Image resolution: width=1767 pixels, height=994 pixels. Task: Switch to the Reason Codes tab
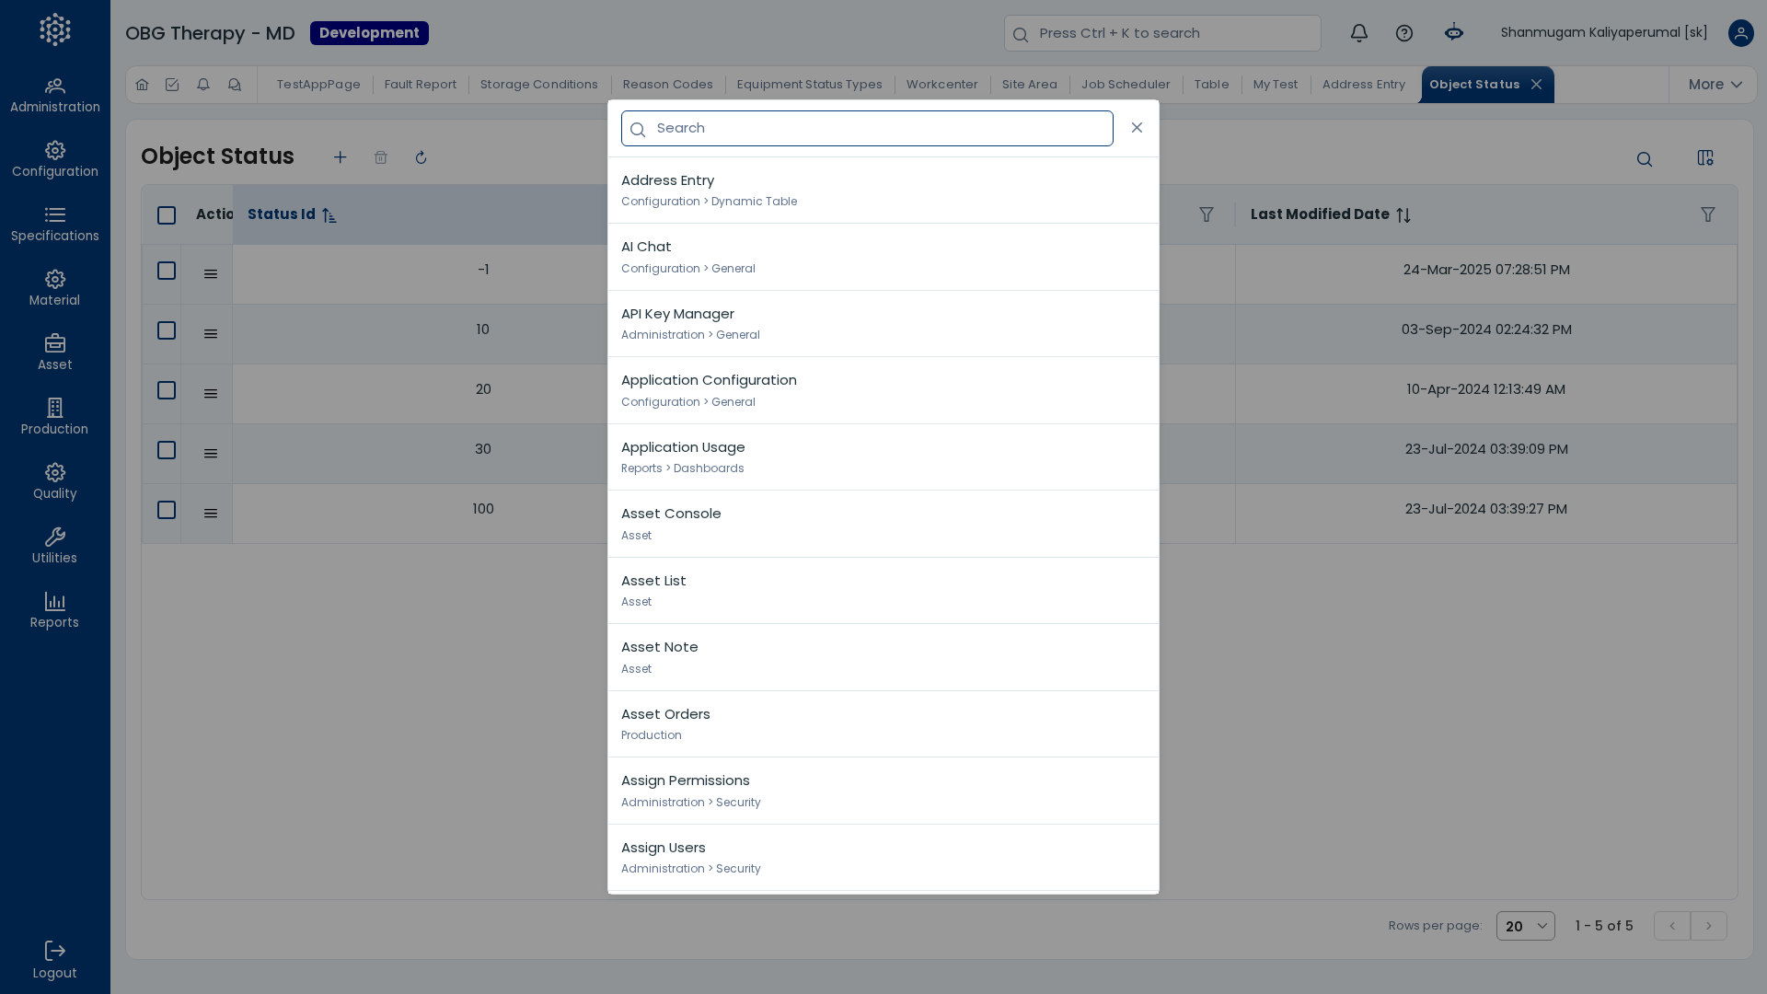[x=668, y=85]
